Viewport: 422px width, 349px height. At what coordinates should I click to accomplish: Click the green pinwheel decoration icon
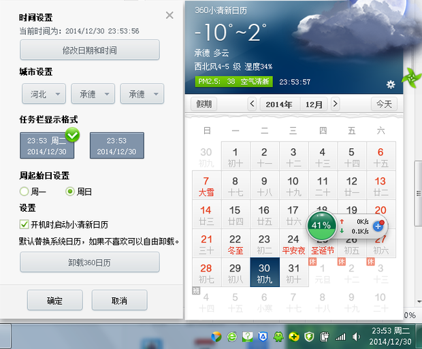[411, 78]
